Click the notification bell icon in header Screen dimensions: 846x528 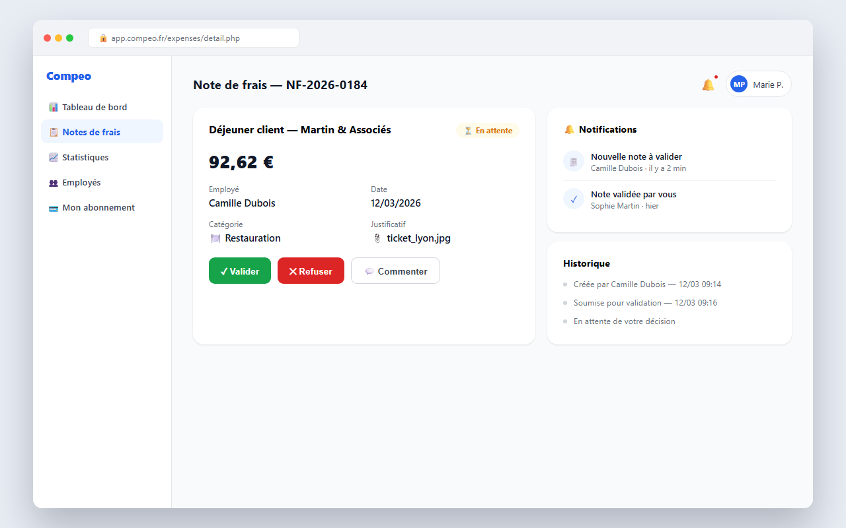(708, 84)
